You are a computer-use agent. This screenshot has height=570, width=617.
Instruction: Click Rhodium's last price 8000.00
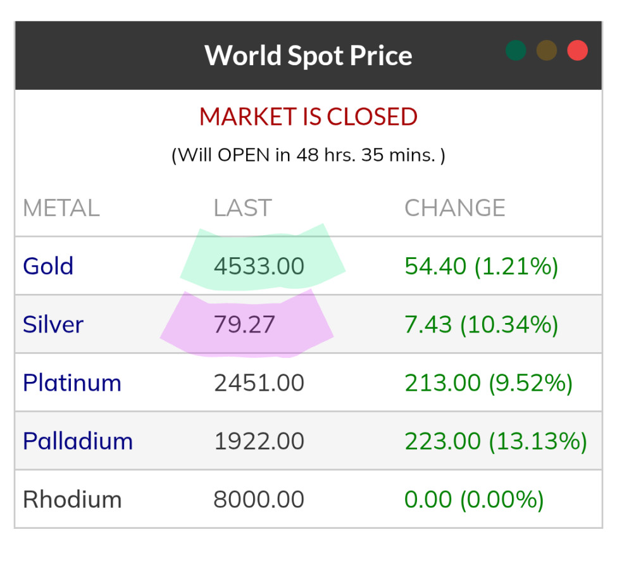259,500
